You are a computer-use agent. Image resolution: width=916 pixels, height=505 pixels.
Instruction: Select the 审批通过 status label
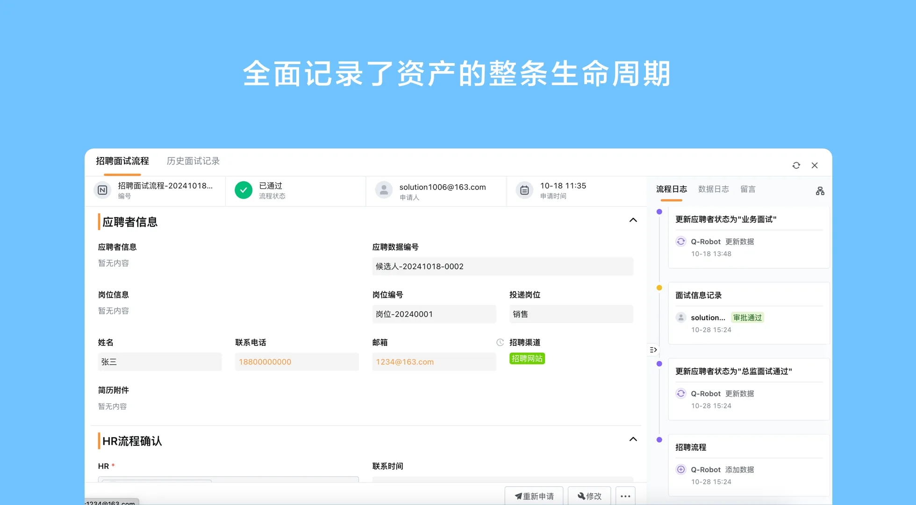point(747,317)
